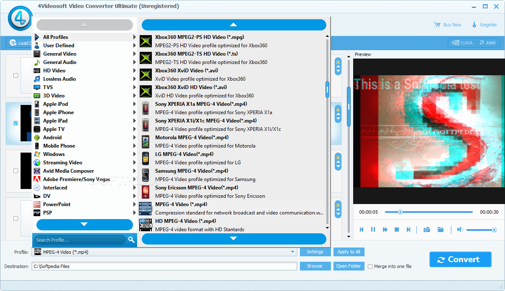Skip to previous frame in preview
This screenshot has height=291, width=505.
pyautogui.click(x=361, y=230)
